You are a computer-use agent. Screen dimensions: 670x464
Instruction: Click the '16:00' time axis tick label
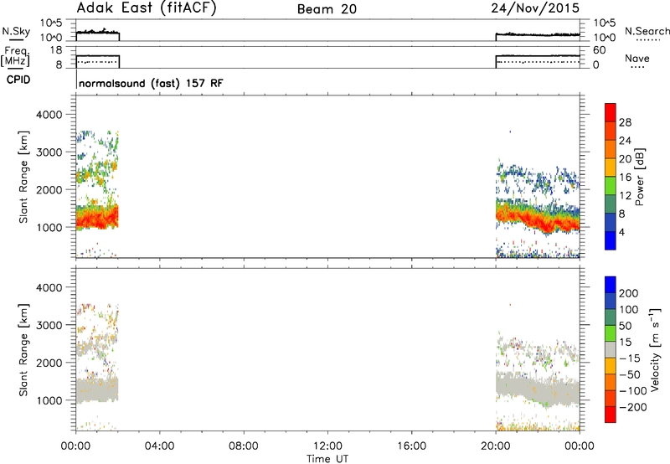pos(411,446)
